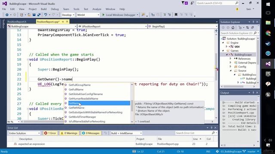Image resolution: width=275 pixels, height=154 pixels.
Task: Clear the Error List filter icon
Action: (x=106, y=133)
